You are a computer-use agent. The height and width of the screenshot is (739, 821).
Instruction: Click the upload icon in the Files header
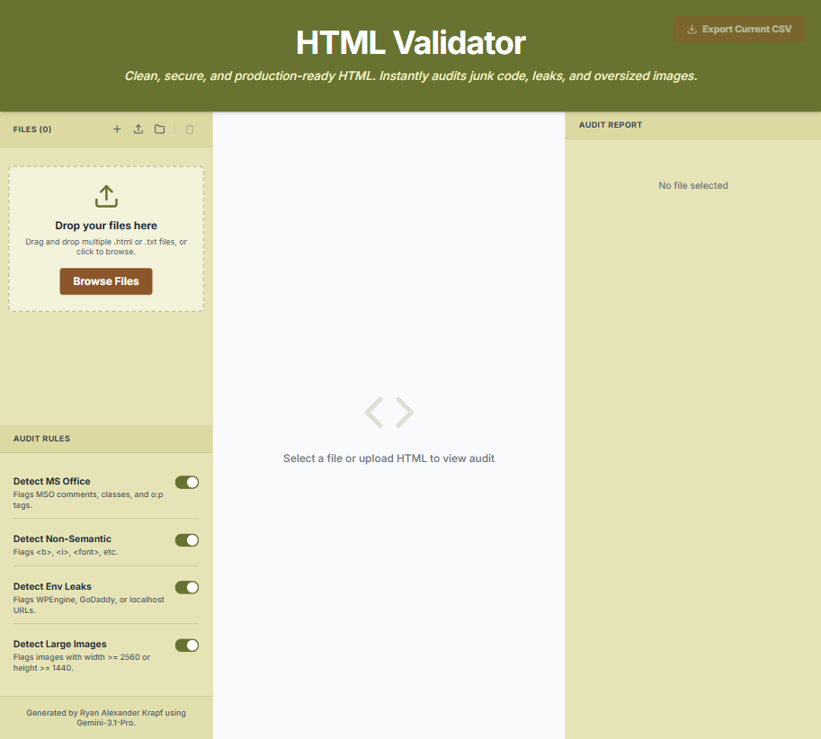click(x=138, y=129)
